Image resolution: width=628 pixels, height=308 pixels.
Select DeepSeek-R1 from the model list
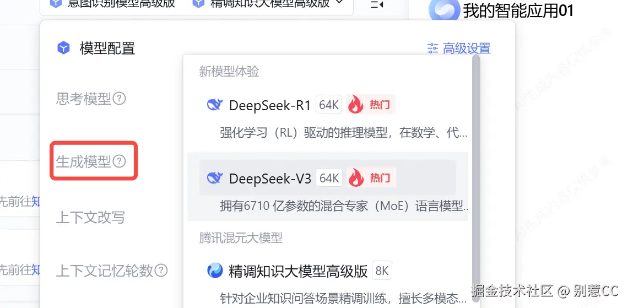click(328, 116)
